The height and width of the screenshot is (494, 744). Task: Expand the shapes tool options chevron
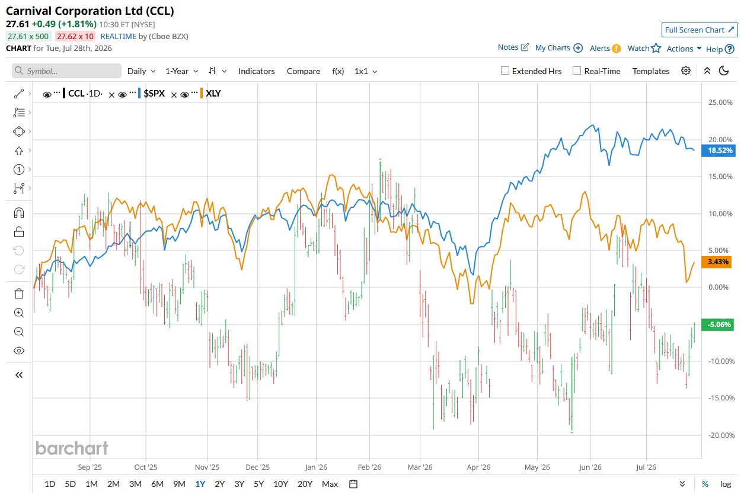(x=30, y=131)
